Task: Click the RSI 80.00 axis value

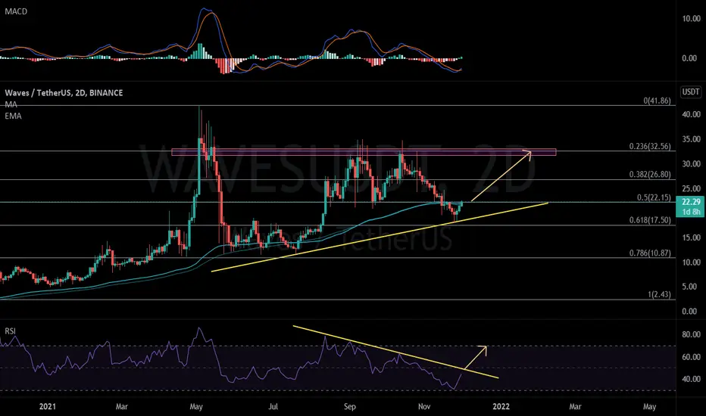Action: pos(691,334)
